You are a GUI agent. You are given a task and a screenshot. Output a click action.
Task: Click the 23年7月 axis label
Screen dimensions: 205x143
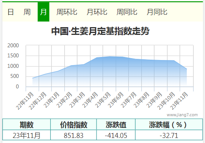click(128, 100)
